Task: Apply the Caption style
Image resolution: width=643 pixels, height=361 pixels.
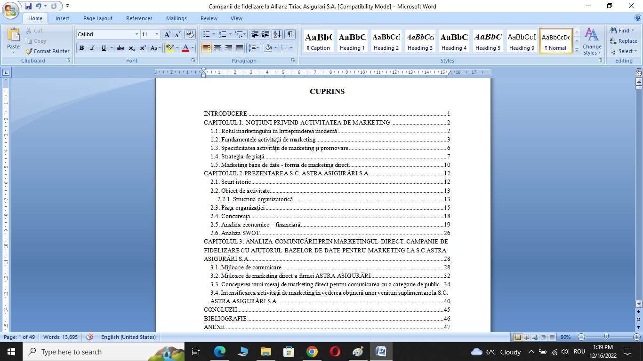Action: [x=318, y=41]
